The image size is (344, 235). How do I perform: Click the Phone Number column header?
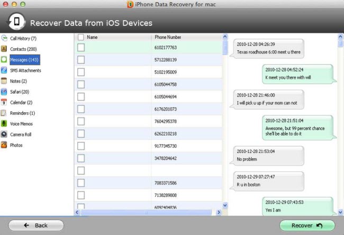pyautogui.click(x=168, y=38)
